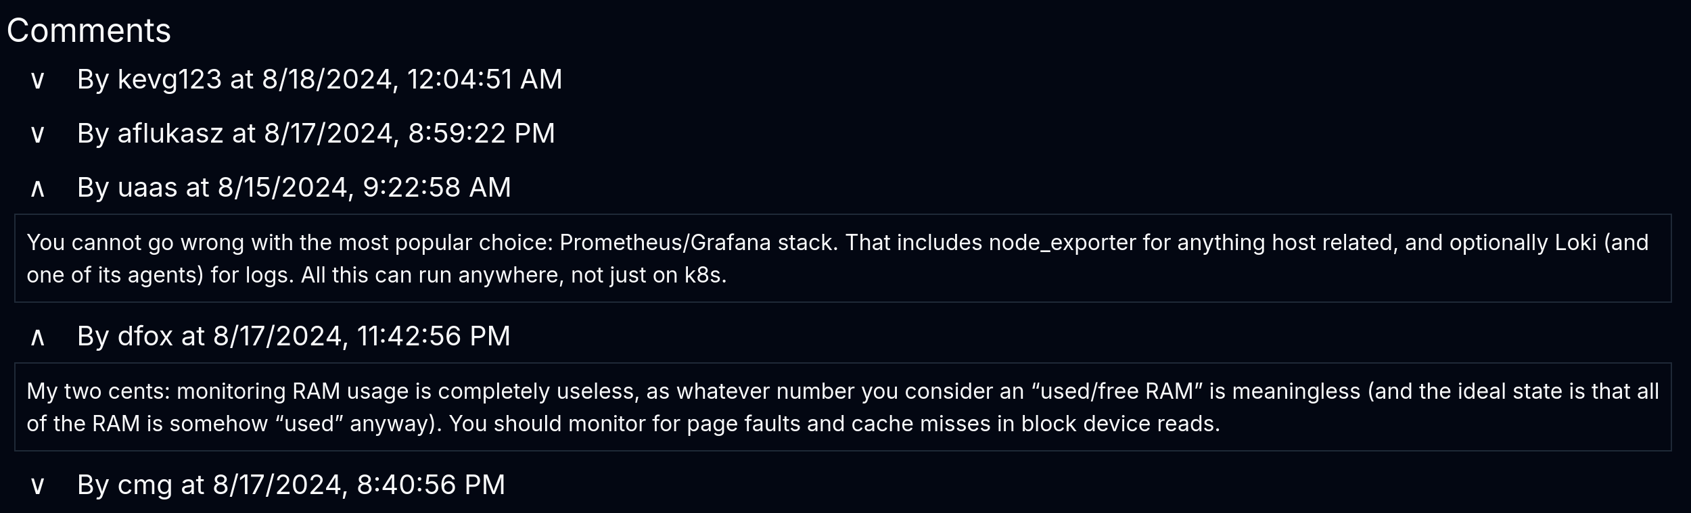Screen dimensions: 1691x513
Task: Expand the aflukasz comment chevron
Action: point(38,134)
